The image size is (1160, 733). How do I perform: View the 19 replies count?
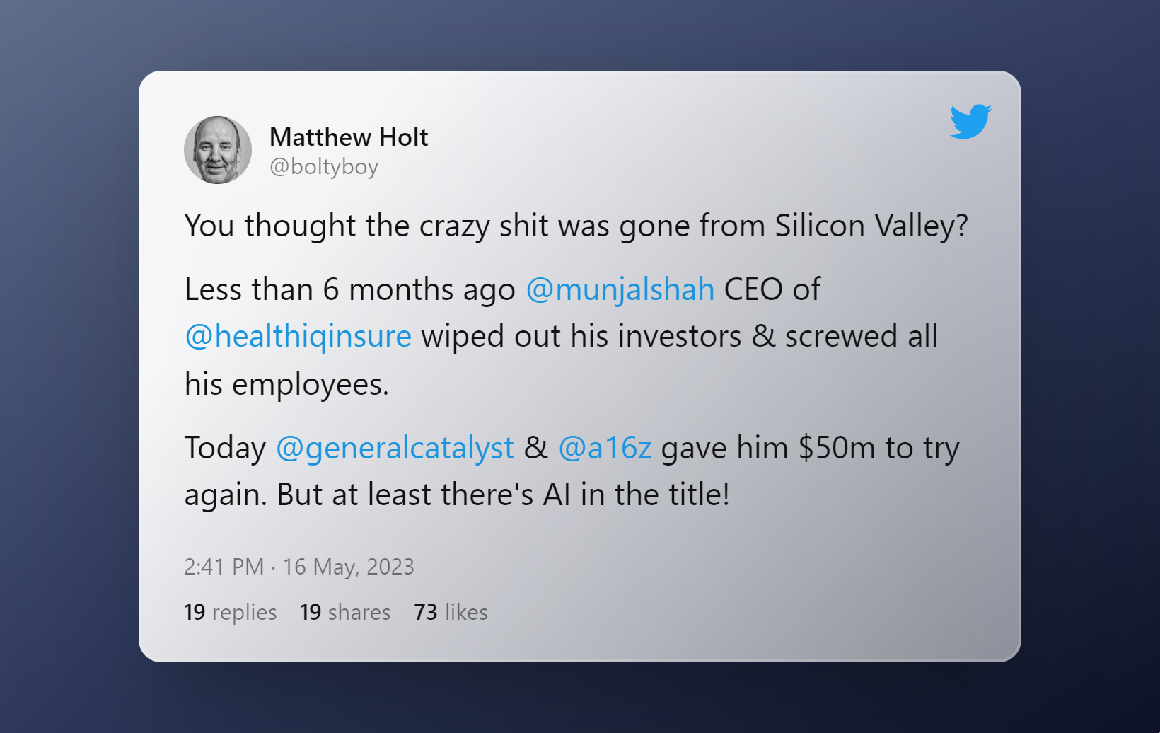pos(230,612)
